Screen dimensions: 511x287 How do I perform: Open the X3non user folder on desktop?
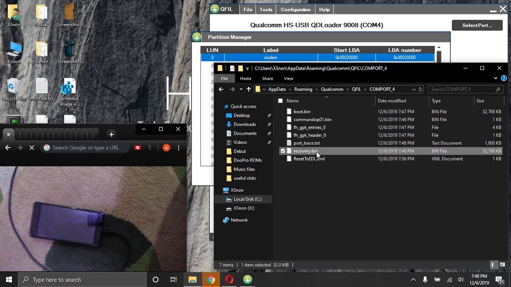point(14,16)
